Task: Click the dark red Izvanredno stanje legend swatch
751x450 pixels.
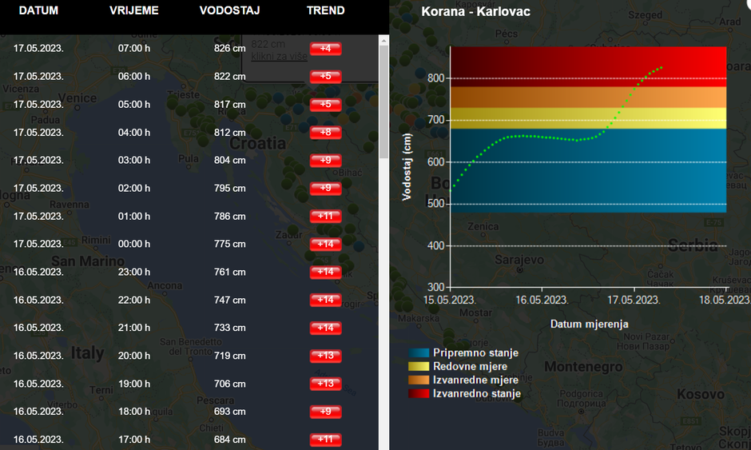Action: tap(419, 393)
